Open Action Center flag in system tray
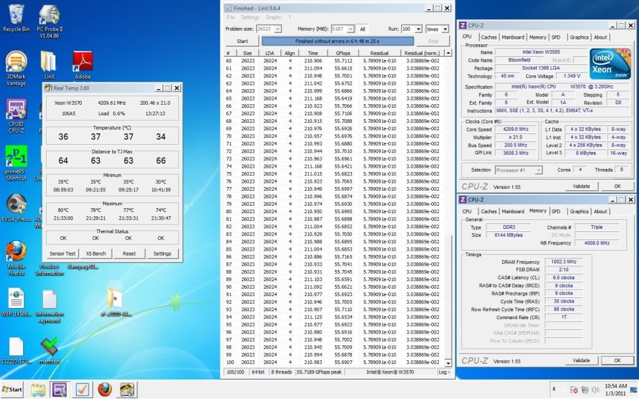The height and width of the screenshot is (399, 639). [x=574, y=390]
